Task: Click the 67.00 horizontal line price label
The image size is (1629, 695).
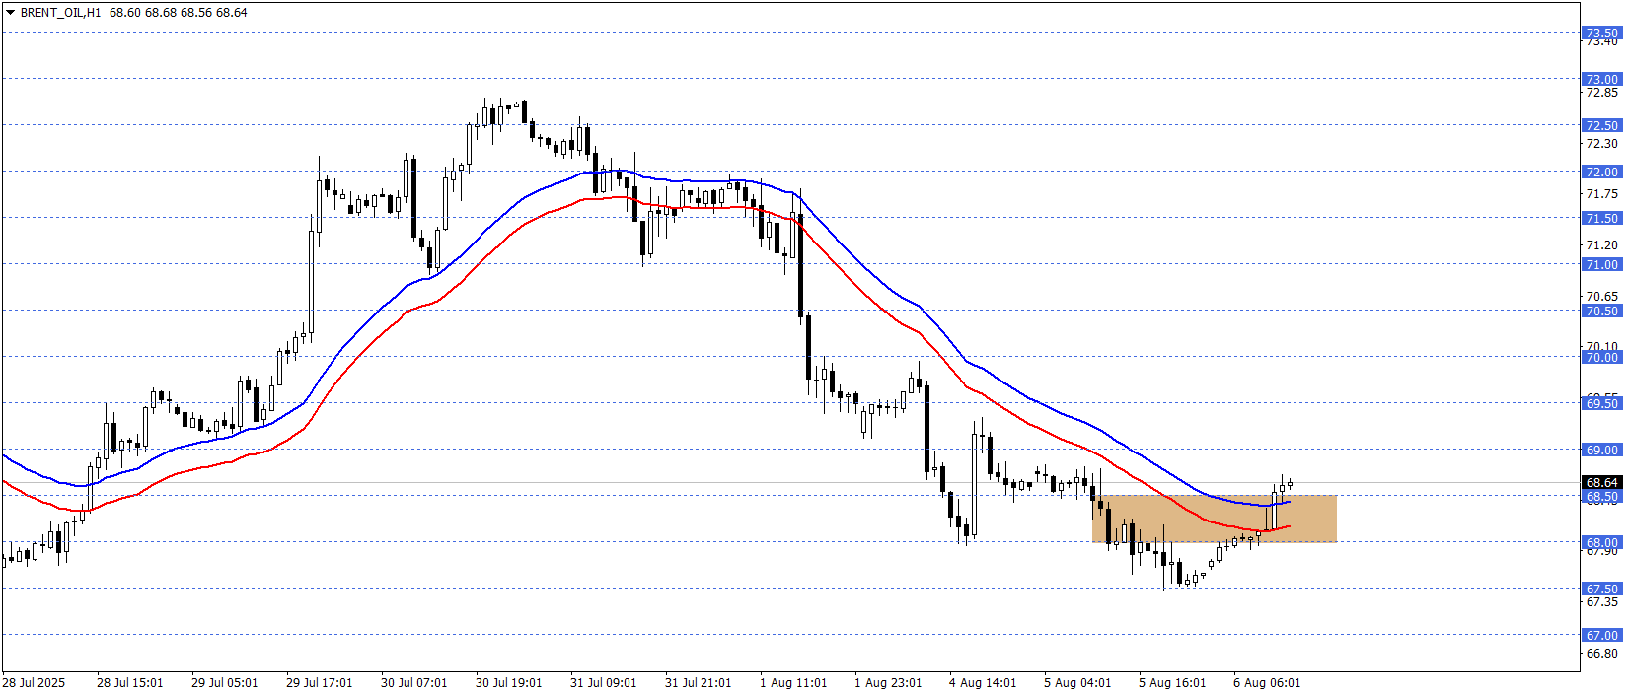Action: (1602, 635)
